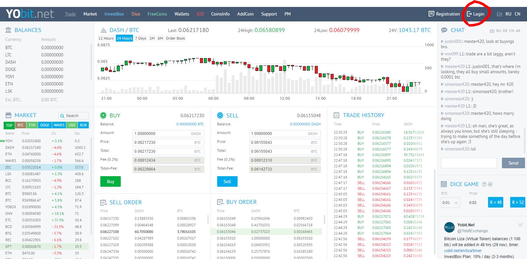The width and height of the screenshot is (527, 259).
Task: Open the Wallets menu item
Action: click(x=182, y=14)
